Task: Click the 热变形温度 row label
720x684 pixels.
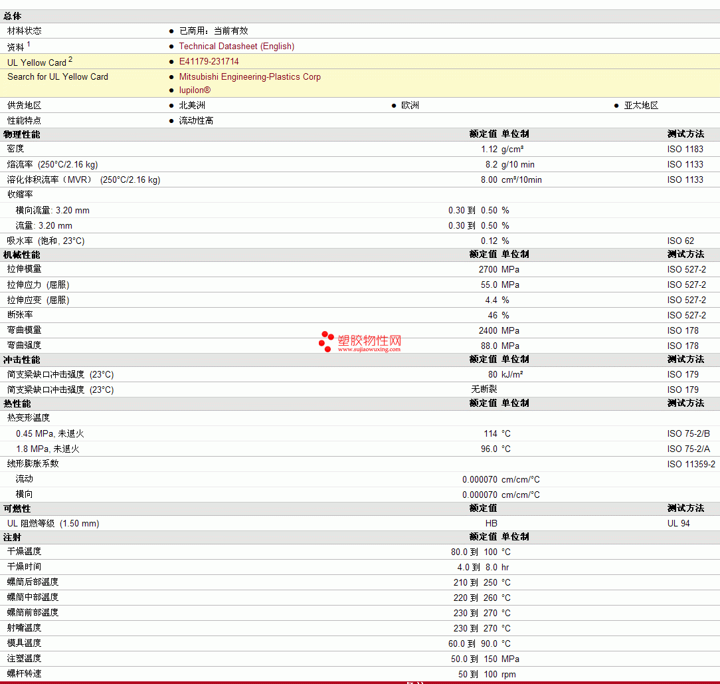Action: coord(29,418)
